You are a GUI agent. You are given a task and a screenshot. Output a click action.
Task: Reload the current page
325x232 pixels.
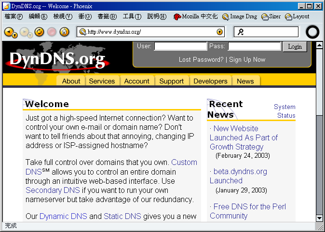[x=39, y=32]
